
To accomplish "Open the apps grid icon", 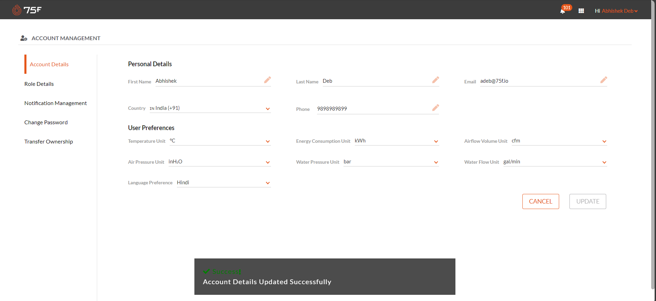I will tap(581, 11).
